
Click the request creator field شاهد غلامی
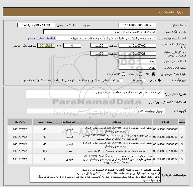pos(106,38)
